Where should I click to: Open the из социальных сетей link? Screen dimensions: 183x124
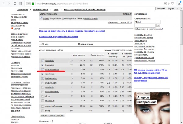point(20,99)
